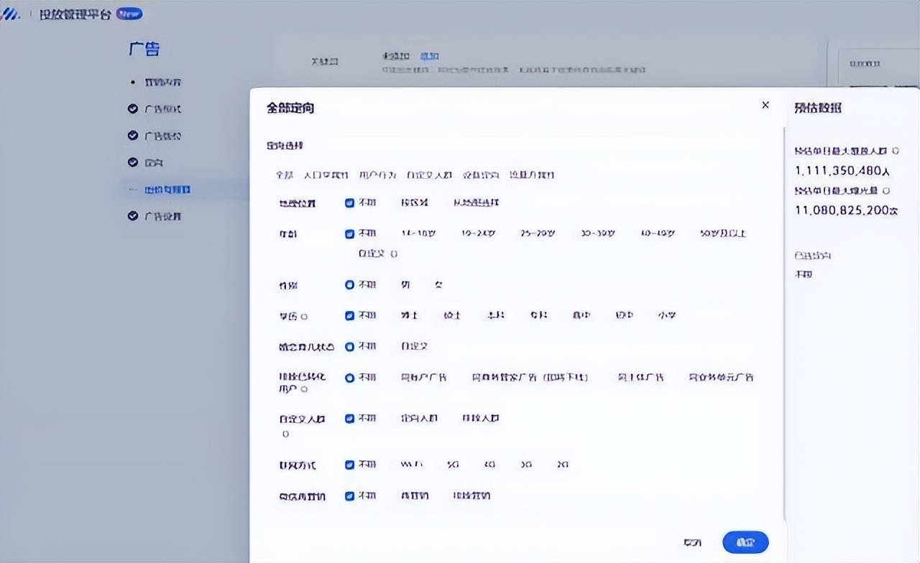Toggle the 不限 checkbox in the 年龄 row
Screen dimensions: 920x563
click(349, 233)
